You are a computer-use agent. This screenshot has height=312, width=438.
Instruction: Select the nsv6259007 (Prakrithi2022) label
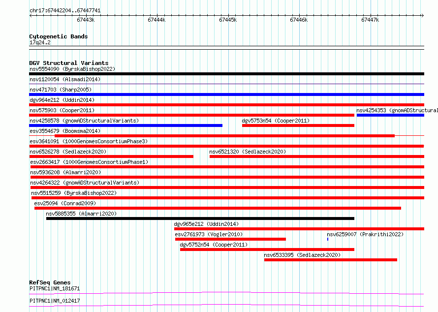365,234
